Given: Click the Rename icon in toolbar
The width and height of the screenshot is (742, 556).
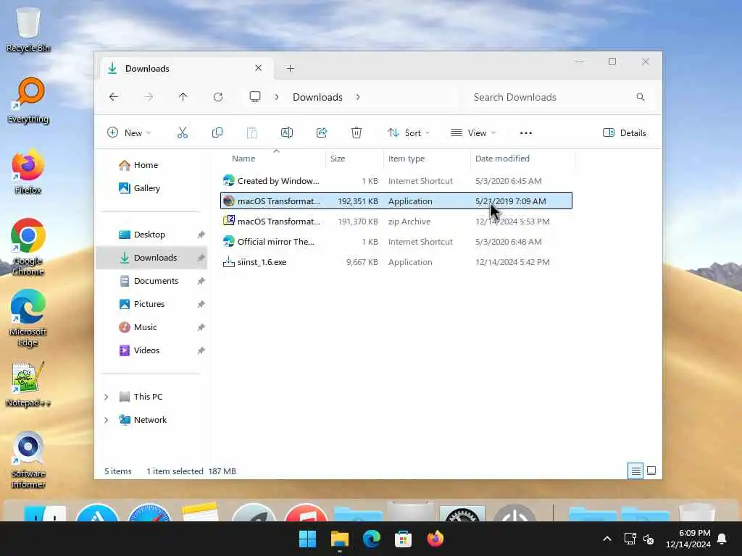Looking at the screenshot, I should pos(287,133).
